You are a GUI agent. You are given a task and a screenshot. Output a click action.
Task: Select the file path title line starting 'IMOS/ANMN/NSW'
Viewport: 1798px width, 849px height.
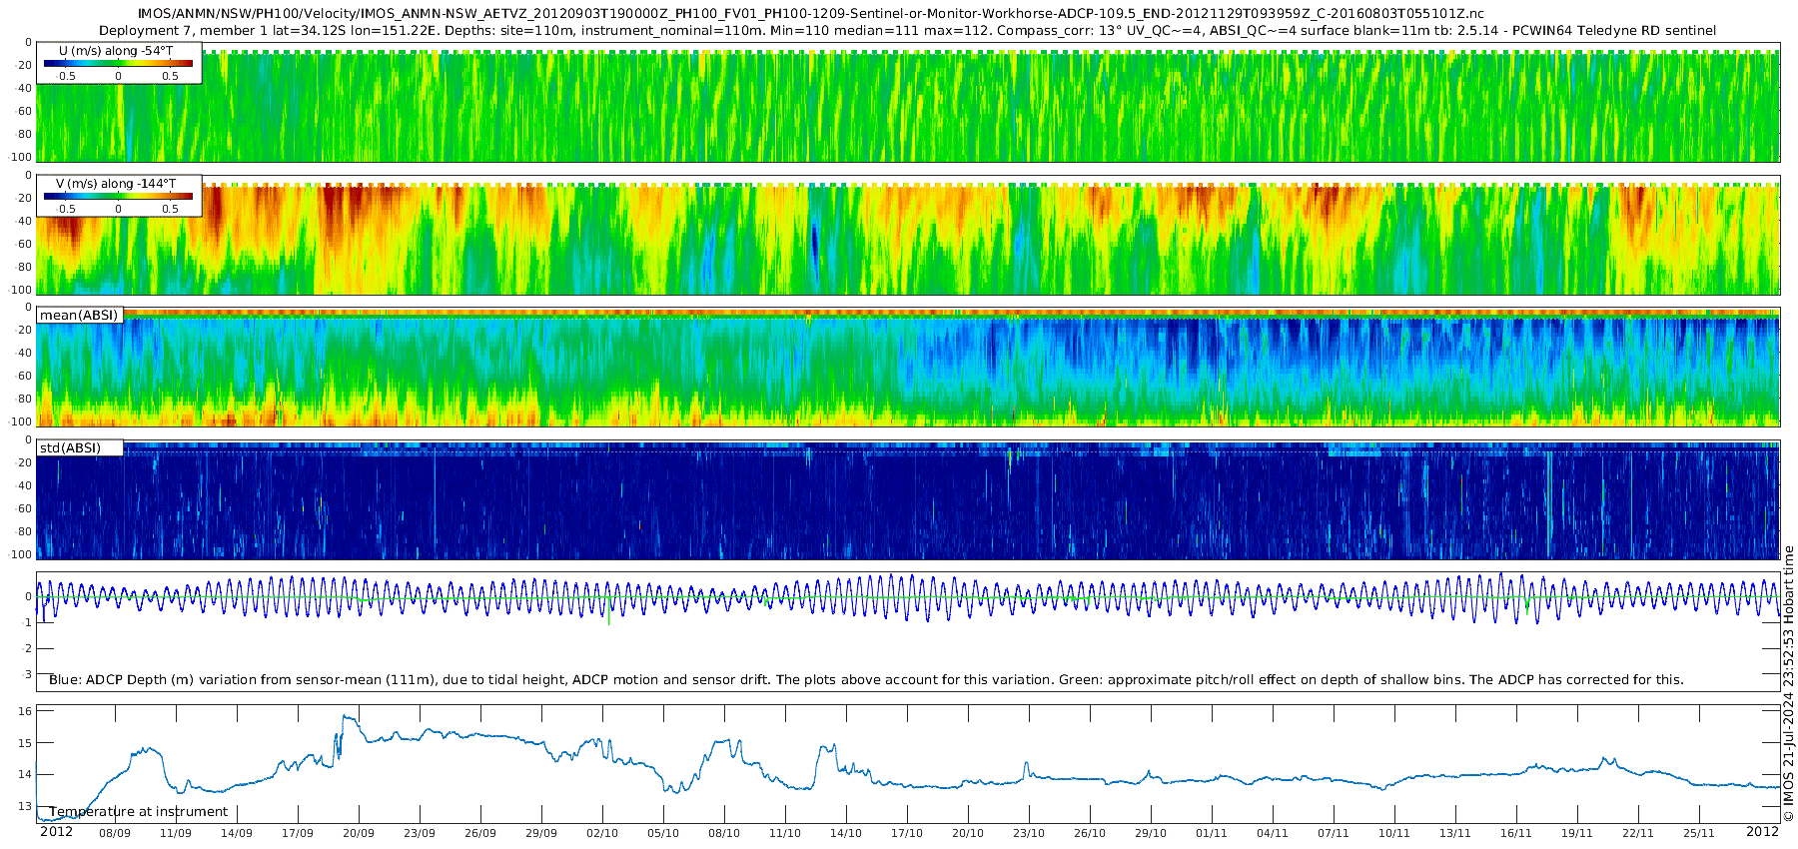tap(810, 14)
